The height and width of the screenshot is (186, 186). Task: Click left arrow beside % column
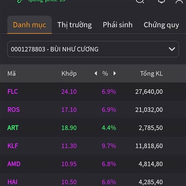pos(96,73)
